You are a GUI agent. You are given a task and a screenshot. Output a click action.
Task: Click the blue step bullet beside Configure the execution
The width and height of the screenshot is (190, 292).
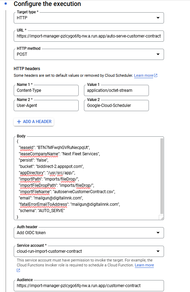(x=6, y=4)
